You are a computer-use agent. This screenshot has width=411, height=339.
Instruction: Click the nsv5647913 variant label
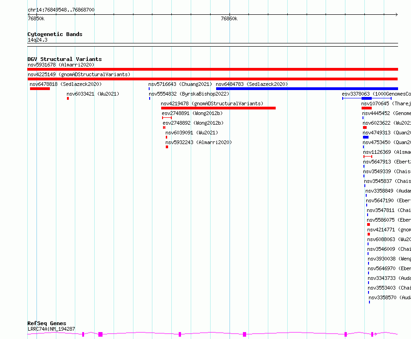coord(387,162)
